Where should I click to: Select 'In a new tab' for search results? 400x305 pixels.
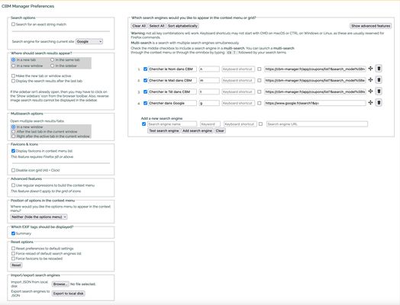[x=13, y=60]
